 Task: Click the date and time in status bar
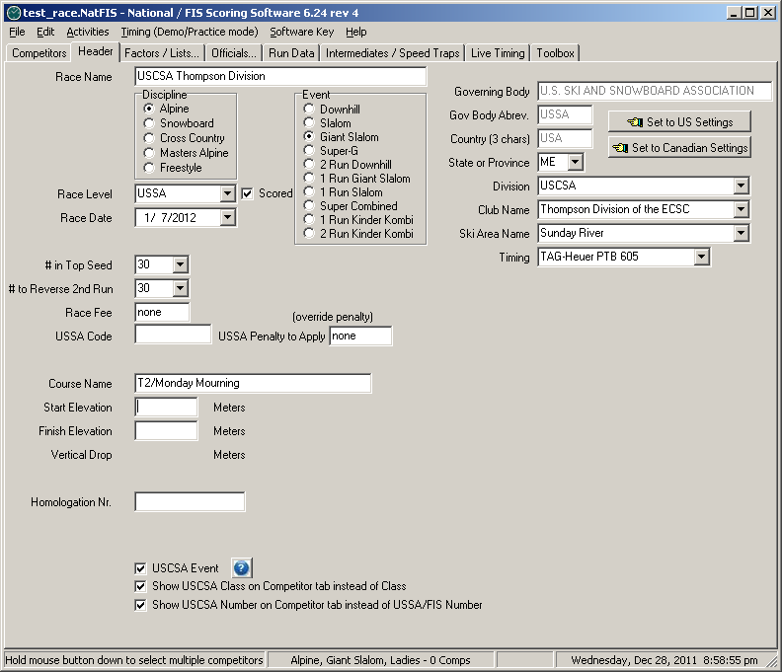[x=664, y=660]
